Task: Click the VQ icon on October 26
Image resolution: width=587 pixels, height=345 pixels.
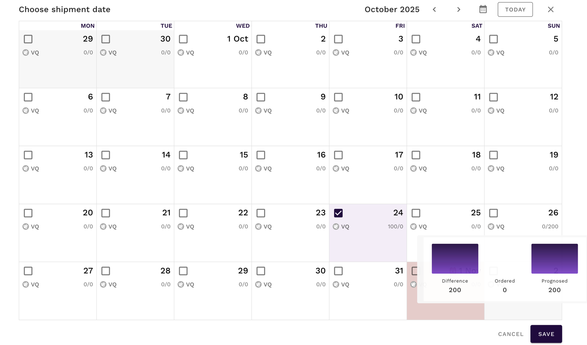Action: (x=491, y=227)
